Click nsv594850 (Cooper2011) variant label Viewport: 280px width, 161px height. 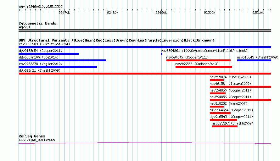(x=230, y=90)
